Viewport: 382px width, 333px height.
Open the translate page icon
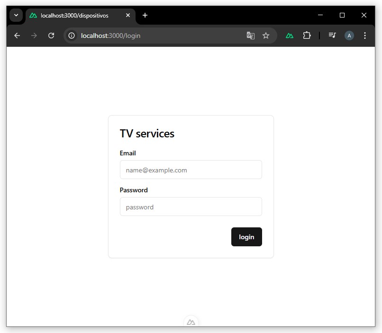[x=251, y=36]
